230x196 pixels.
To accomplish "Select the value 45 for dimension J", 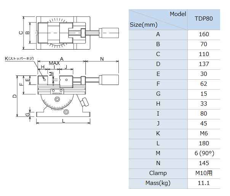I will pos(204,124).
